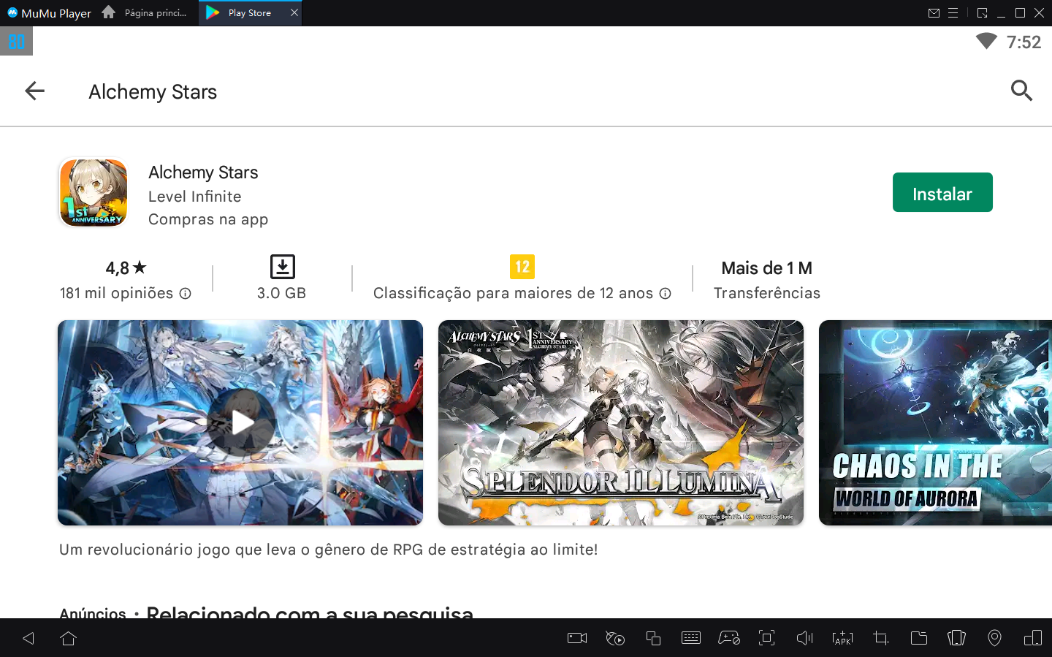Screen dimensions: 1052x657
Task: Open MuMu Player mail icon
Action: point(934,13)
